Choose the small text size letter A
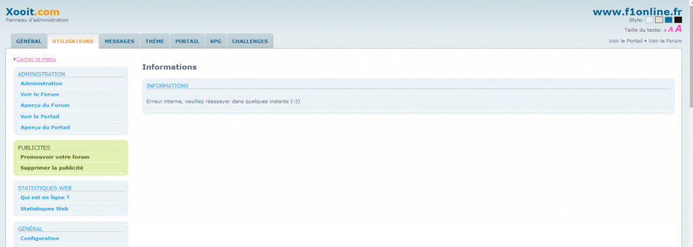 click(665, 30)
